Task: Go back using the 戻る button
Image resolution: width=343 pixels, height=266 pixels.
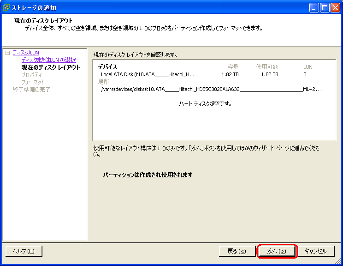Action: [237, 251]
